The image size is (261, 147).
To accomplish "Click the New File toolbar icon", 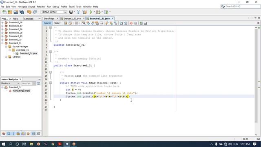I will (x=4, y=12).
